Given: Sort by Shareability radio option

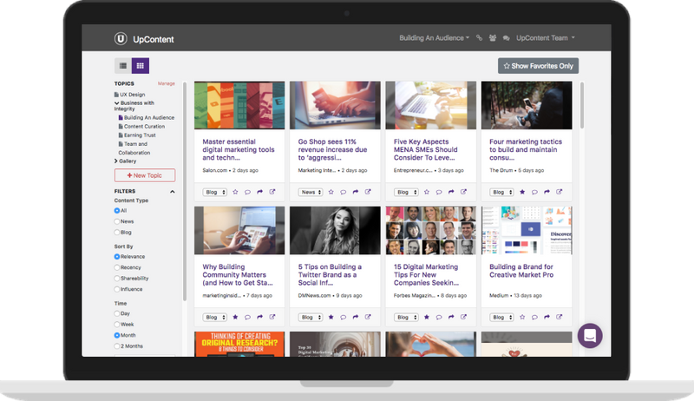Looking at the screenshot, I should (x=117, y=279).
